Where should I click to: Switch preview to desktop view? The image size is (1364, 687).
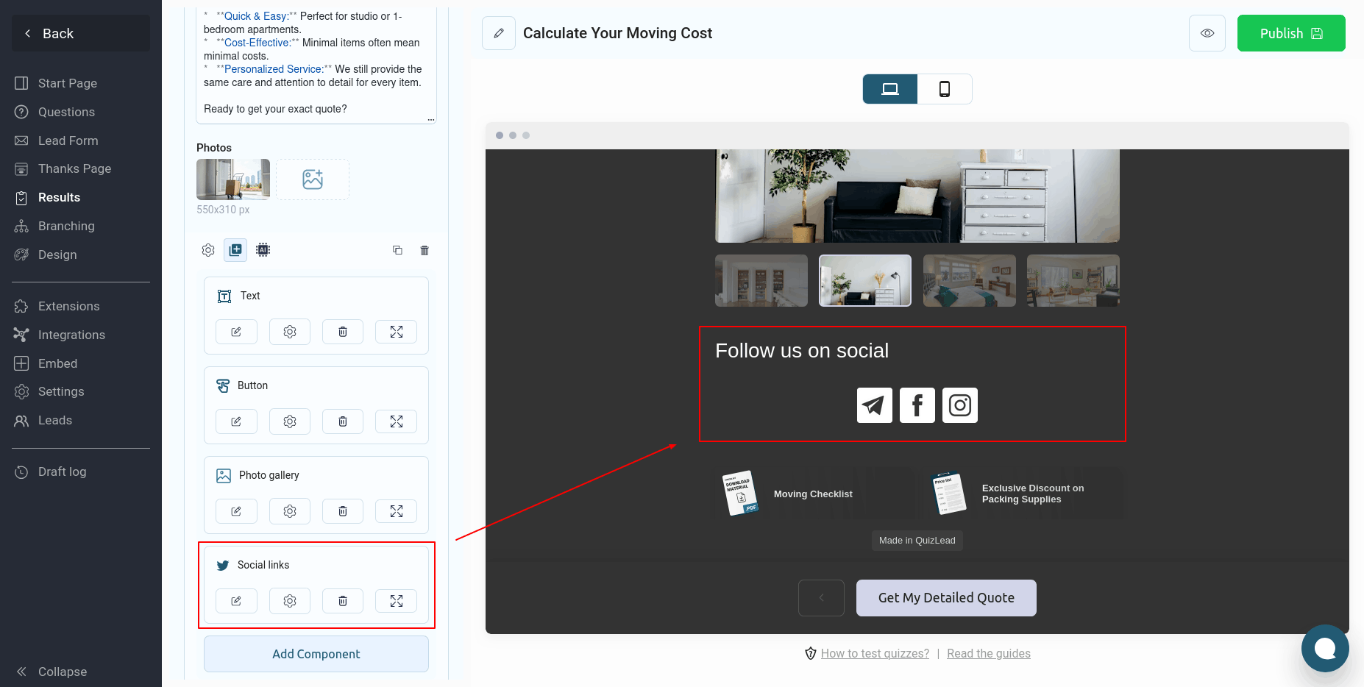(890, 89)
